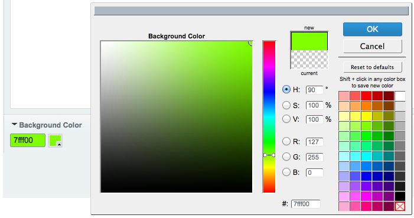Pick the pure red swatch in top row

point(366,96)
